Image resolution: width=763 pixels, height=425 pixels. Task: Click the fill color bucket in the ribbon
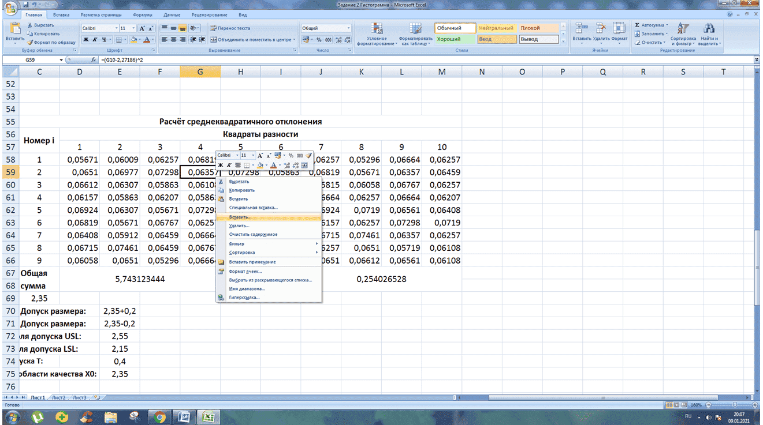(x=133, y=40)
